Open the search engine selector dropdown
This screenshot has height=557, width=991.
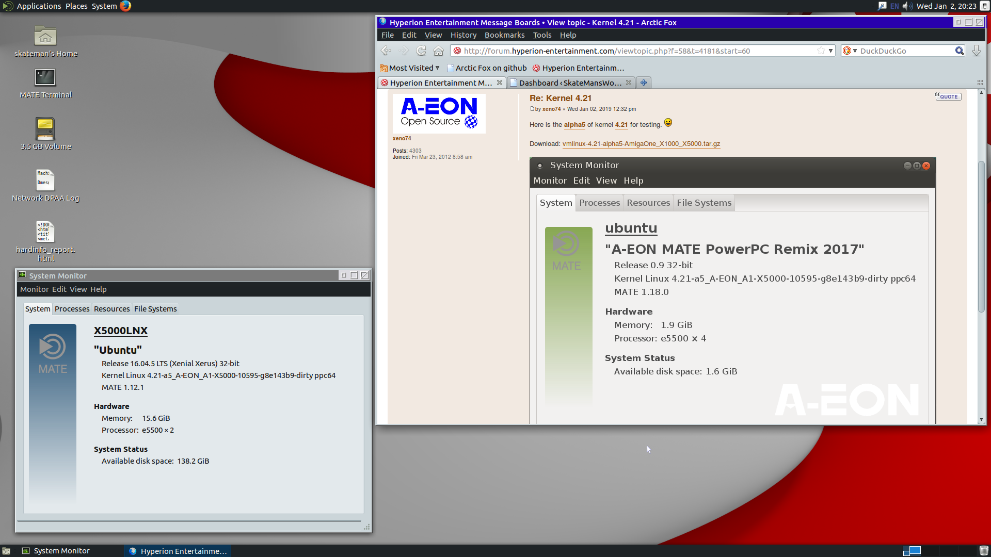coord(850,51)
